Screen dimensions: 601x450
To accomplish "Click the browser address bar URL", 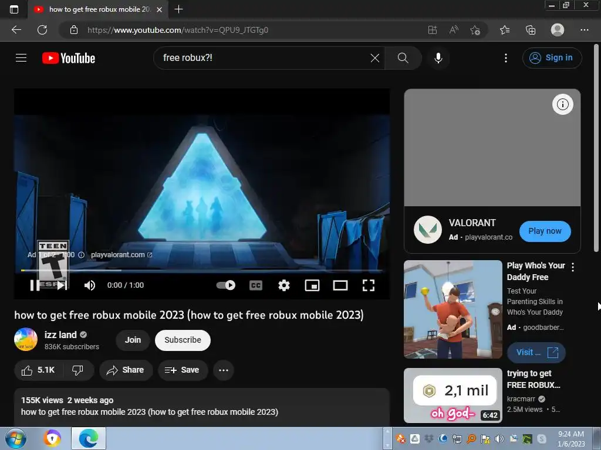I will click(x=177, y=30).
